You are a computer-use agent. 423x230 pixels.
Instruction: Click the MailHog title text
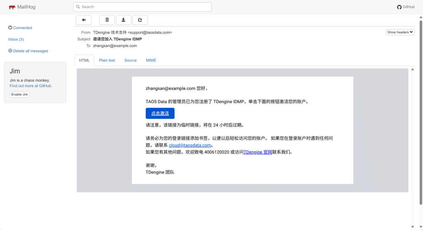[26, 7]
